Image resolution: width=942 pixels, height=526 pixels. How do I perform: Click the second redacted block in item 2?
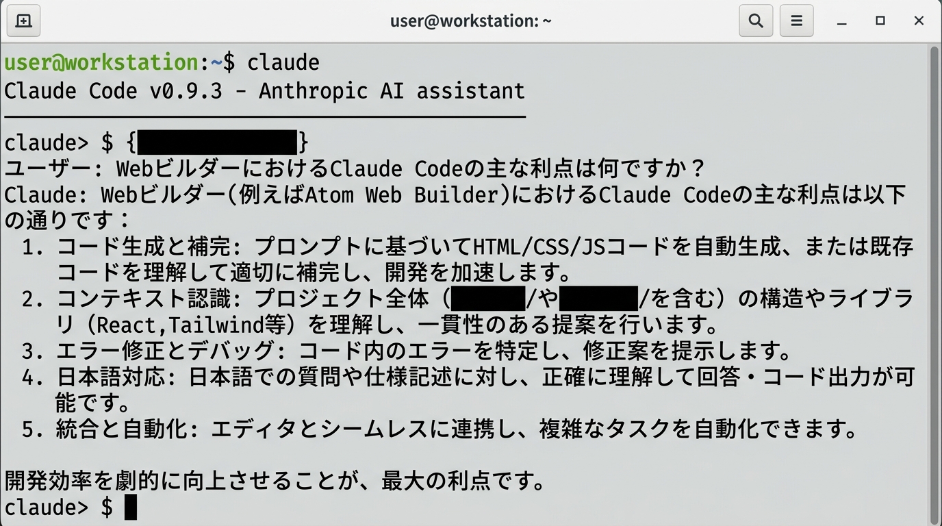click(x=598, y=299)
